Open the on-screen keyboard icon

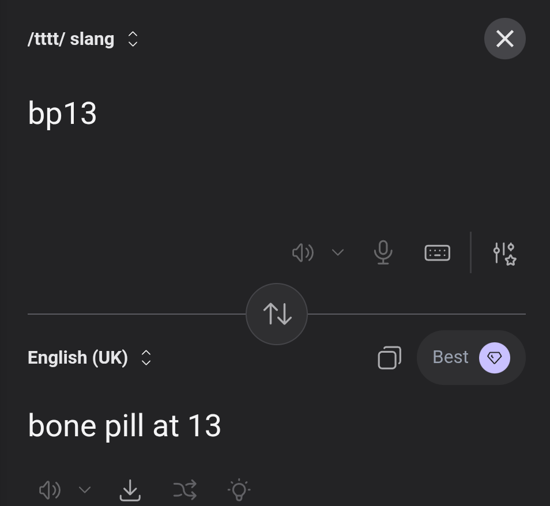pyautogui.click(x=437, y=253)
